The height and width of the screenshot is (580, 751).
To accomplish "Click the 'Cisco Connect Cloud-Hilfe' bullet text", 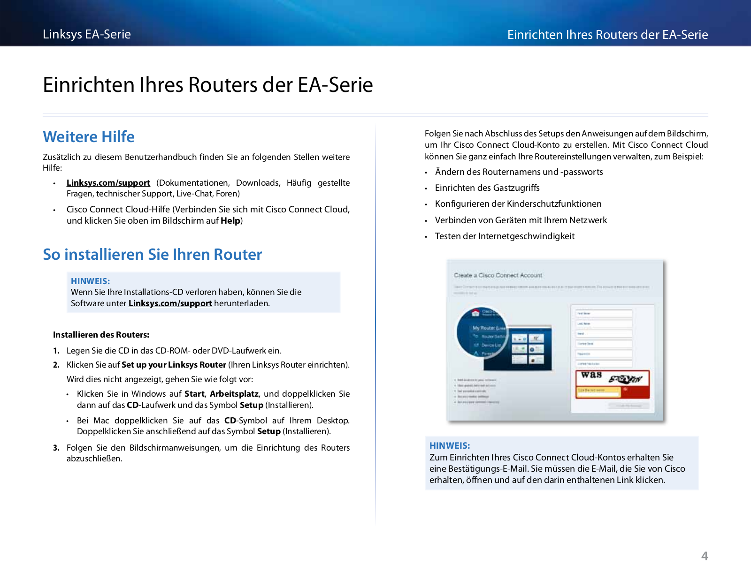I will (208, 215).
